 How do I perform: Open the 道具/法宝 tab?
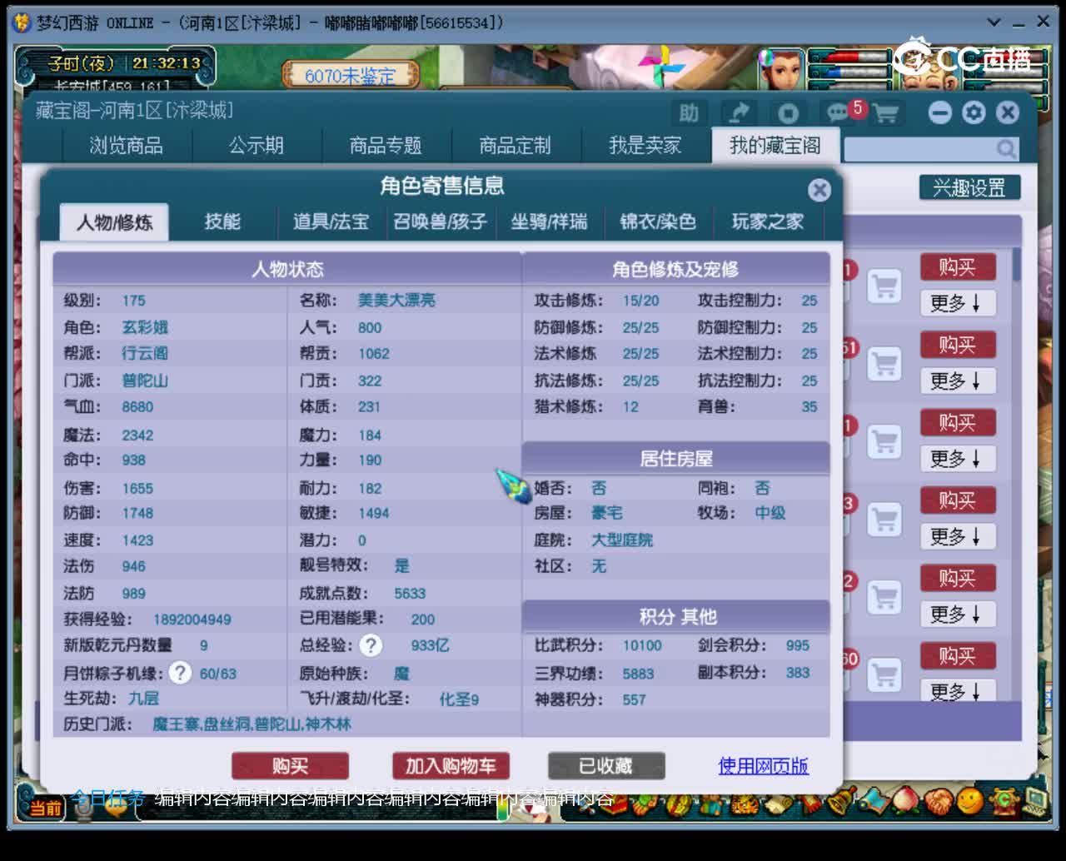click(331, 221)
